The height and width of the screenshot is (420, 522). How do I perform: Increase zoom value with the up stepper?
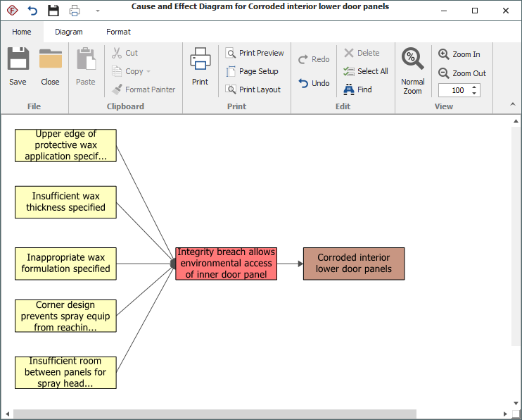pos(475,87)
